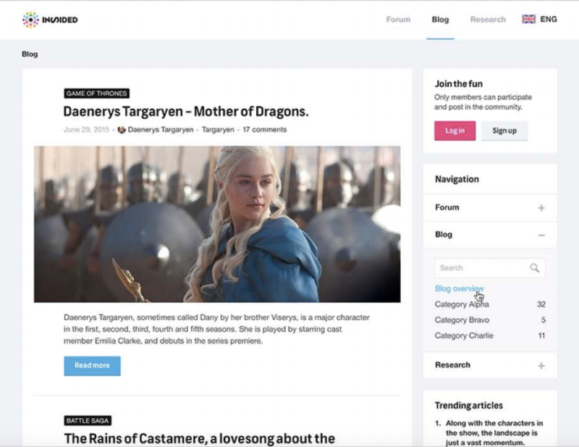Open the Daenerys Targaryen article image
Screen dimensions: 579x447
coord(217,224)
